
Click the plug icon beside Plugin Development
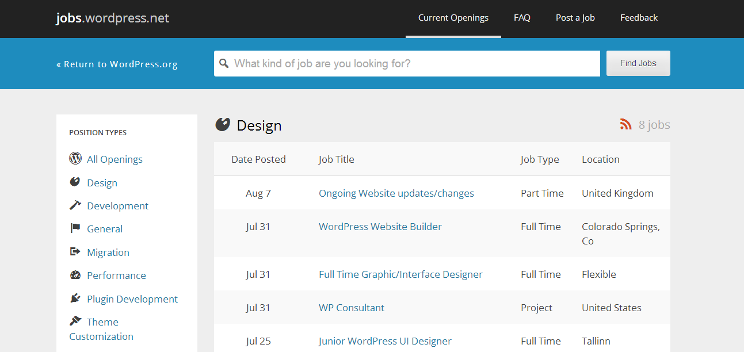(75, 299)
